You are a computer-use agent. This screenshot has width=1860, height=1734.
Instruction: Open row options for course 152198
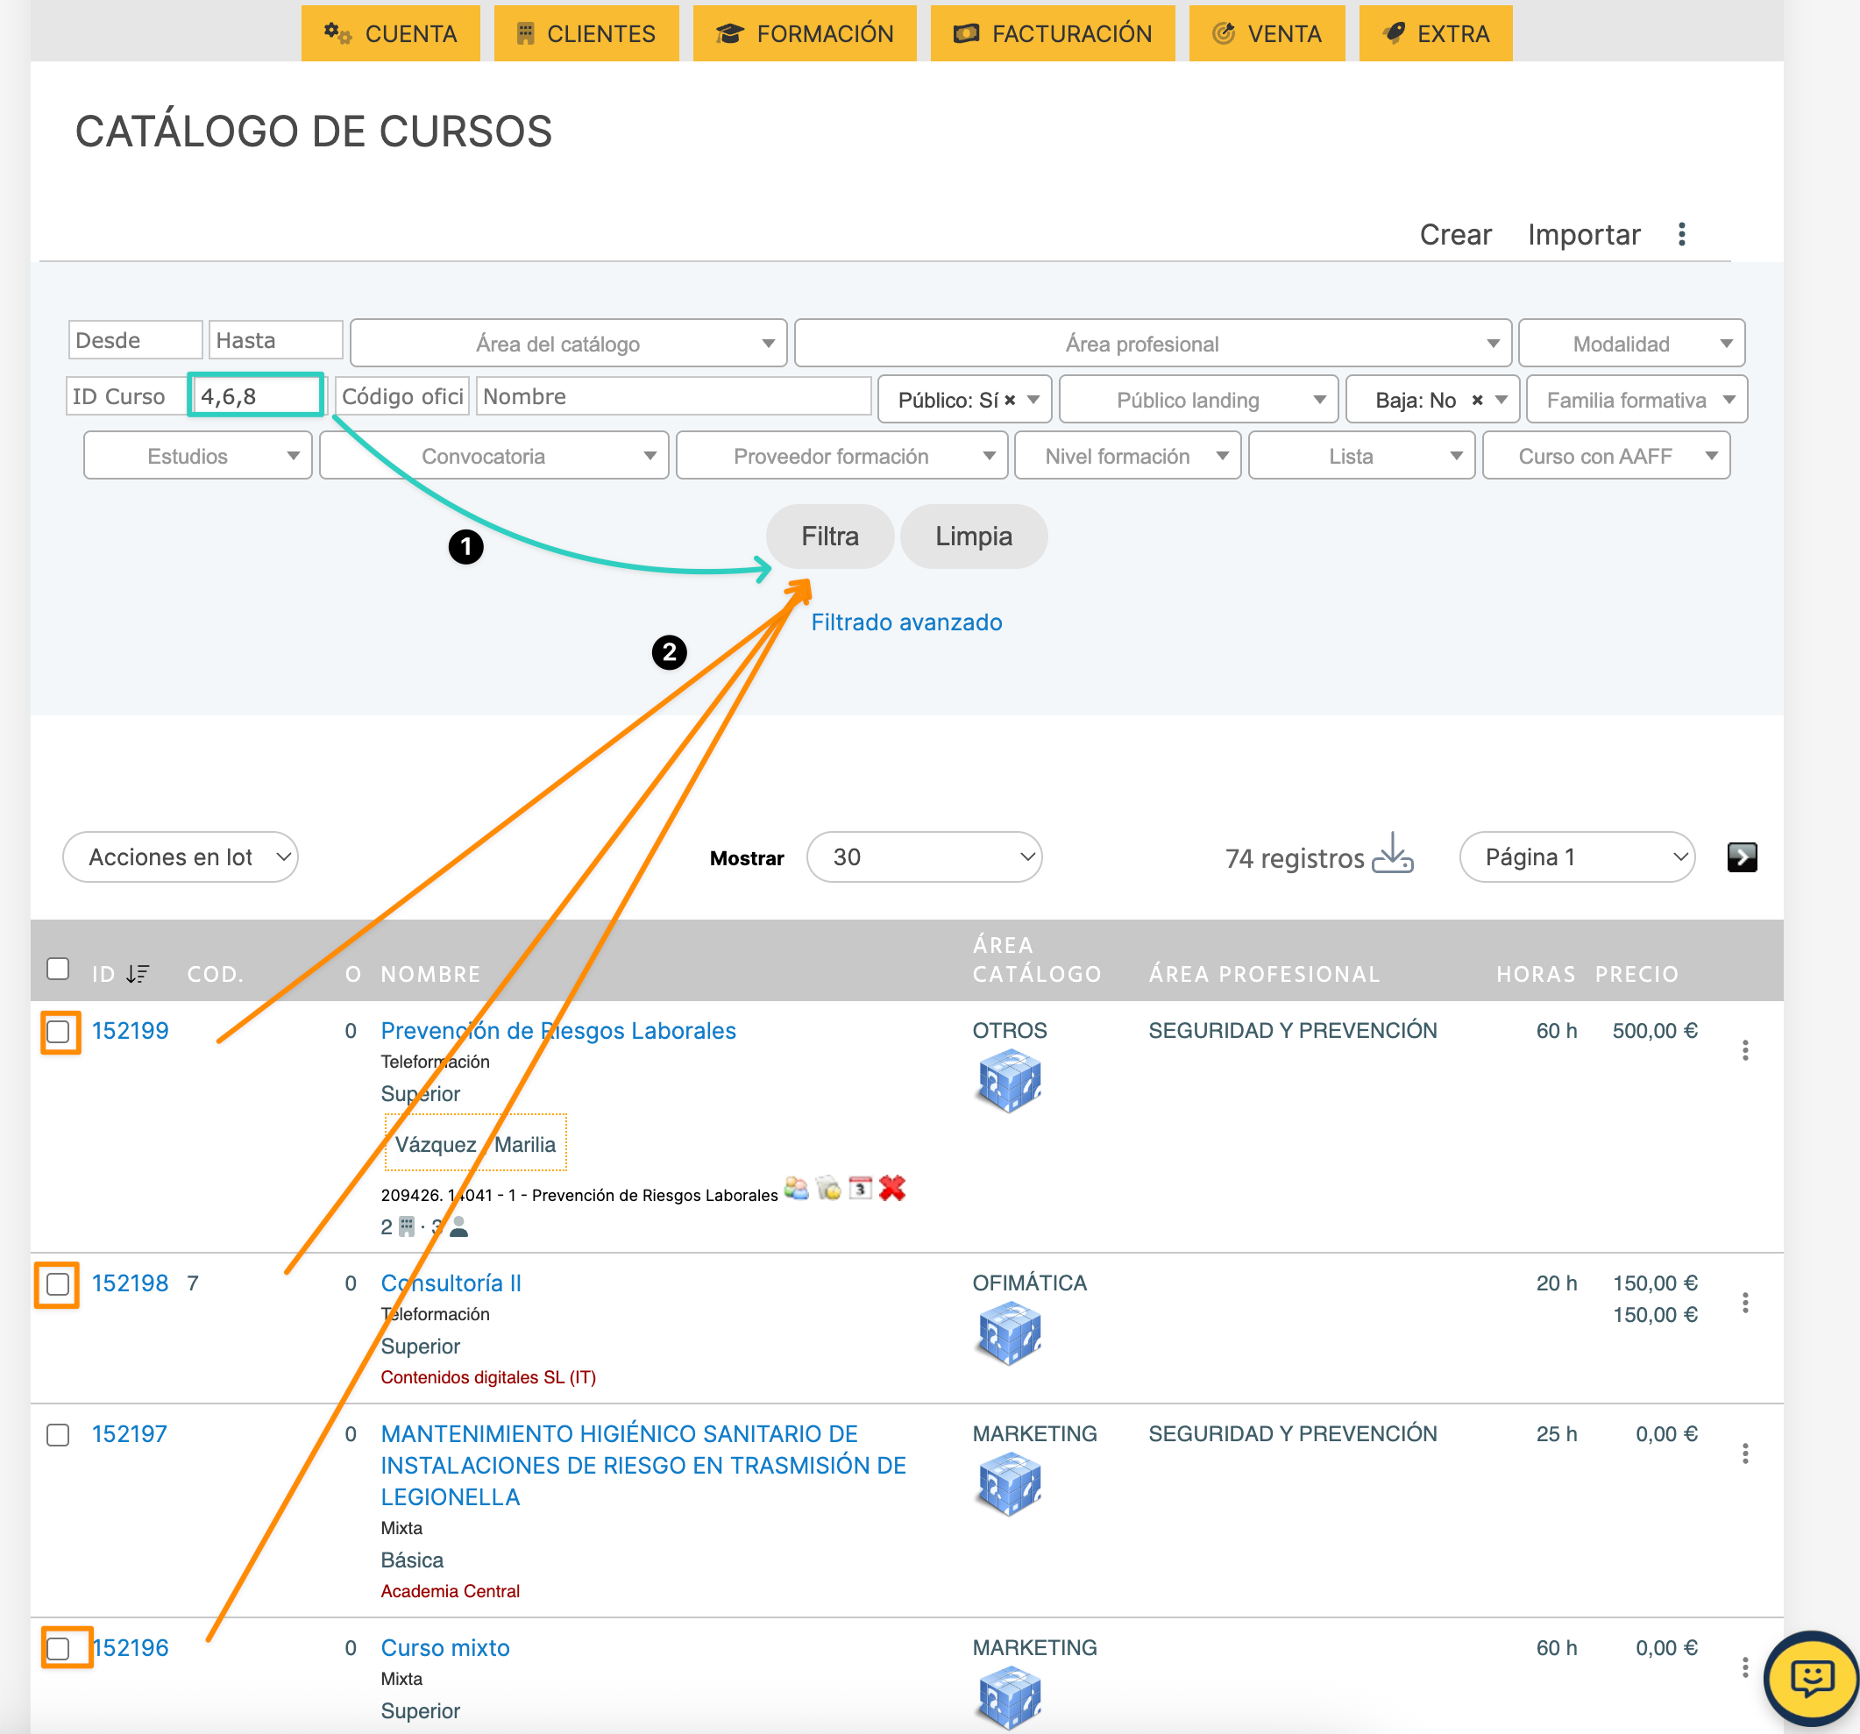(1744, 1303)
